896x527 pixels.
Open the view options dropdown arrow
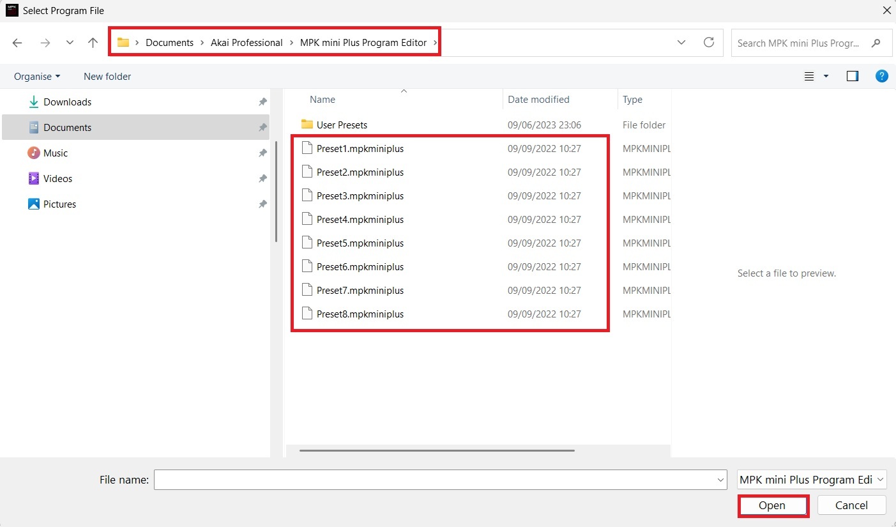826,76
